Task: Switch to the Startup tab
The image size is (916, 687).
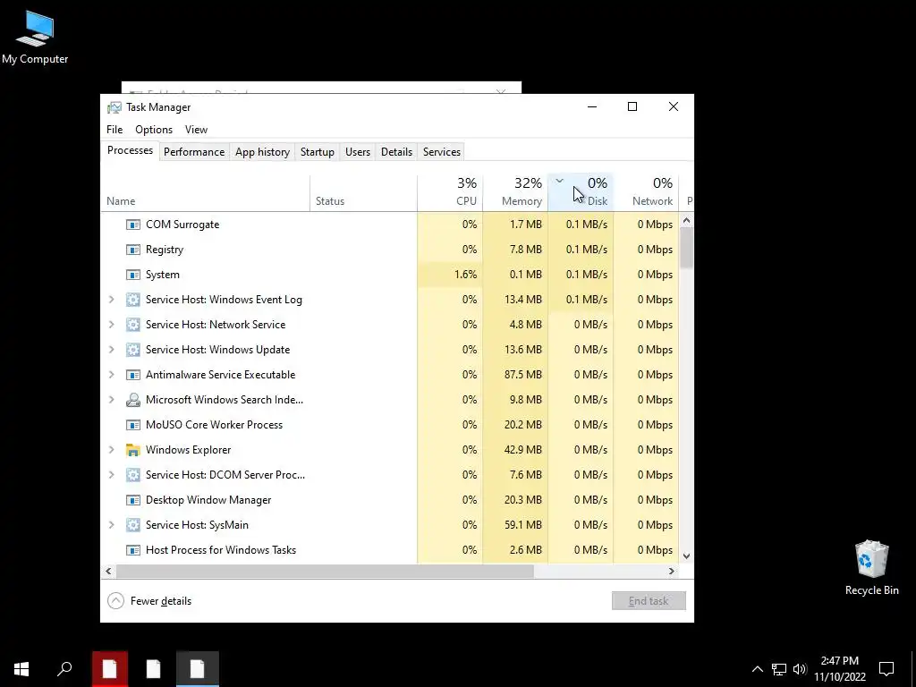Action: point(318,152)
